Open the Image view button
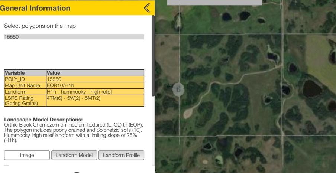The image size is (336, 173). click(27, 155)
